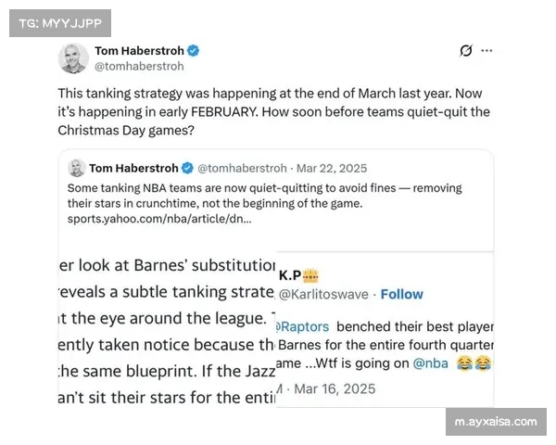Click the m.ayxaisa.com watermark label
The image size is (556, 445).
pyautogui.click(x=496, y=422)
